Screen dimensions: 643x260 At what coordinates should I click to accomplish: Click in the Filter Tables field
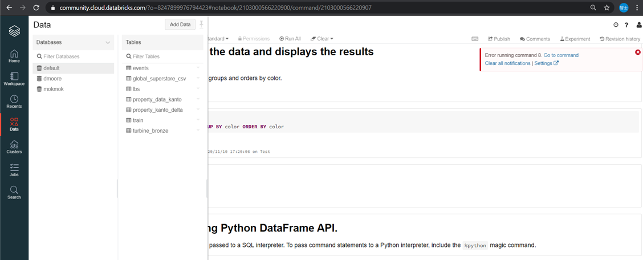162,56
